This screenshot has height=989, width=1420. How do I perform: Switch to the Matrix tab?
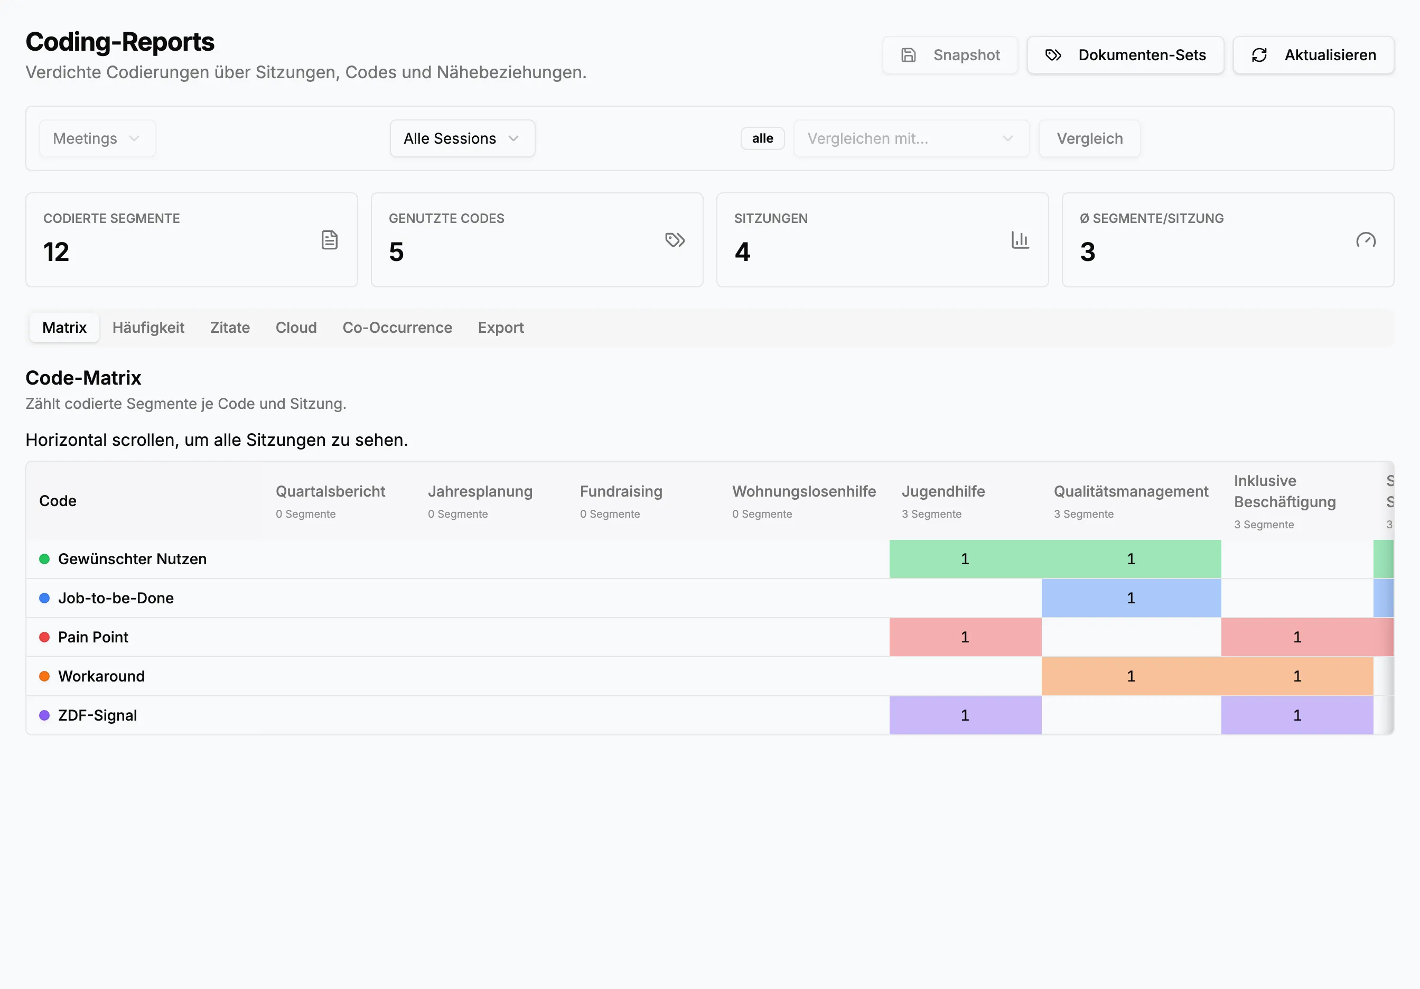point(64,328)
